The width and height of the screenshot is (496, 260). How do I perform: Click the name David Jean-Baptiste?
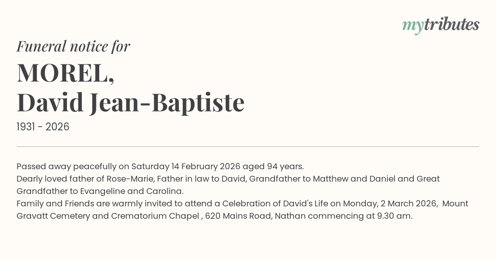point(131,102)
